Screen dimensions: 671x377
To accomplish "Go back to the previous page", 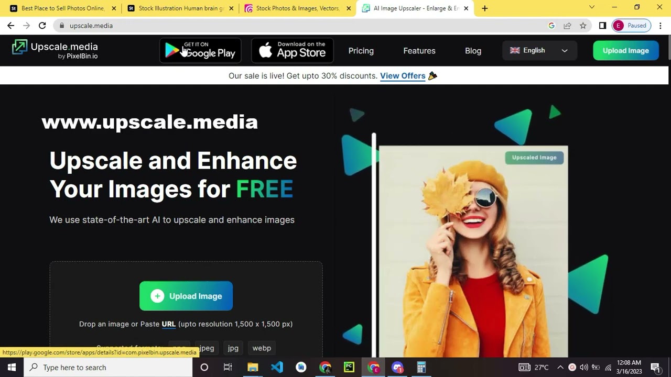I will coord(10,26).
